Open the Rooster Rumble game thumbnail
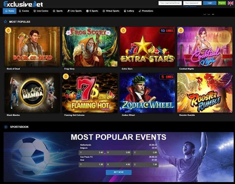235x184 pixels. click(205, 93)
